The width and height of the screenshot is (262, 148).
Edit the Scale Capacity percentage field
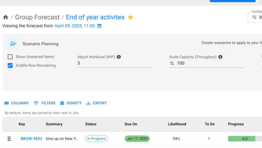click(x=210, y=63)
